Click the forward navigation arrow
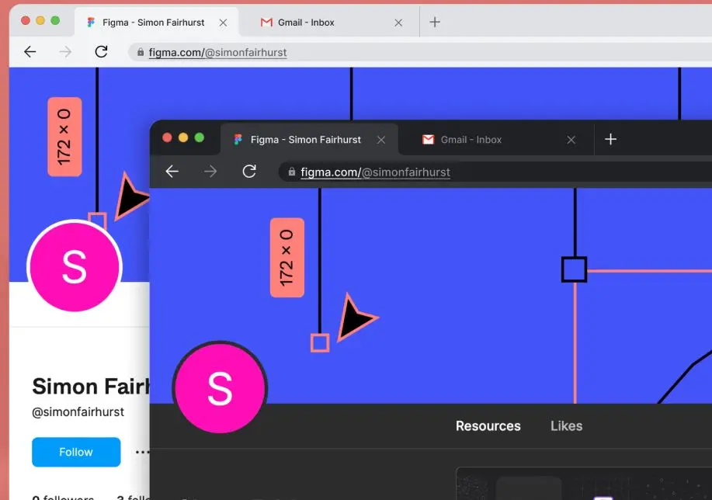 pos(210,172)
